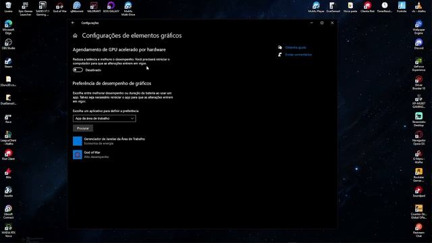Open Microsoft Edge desktop shortcut
Viewport: 432px width, 243px height.
(x=8, y=27)
